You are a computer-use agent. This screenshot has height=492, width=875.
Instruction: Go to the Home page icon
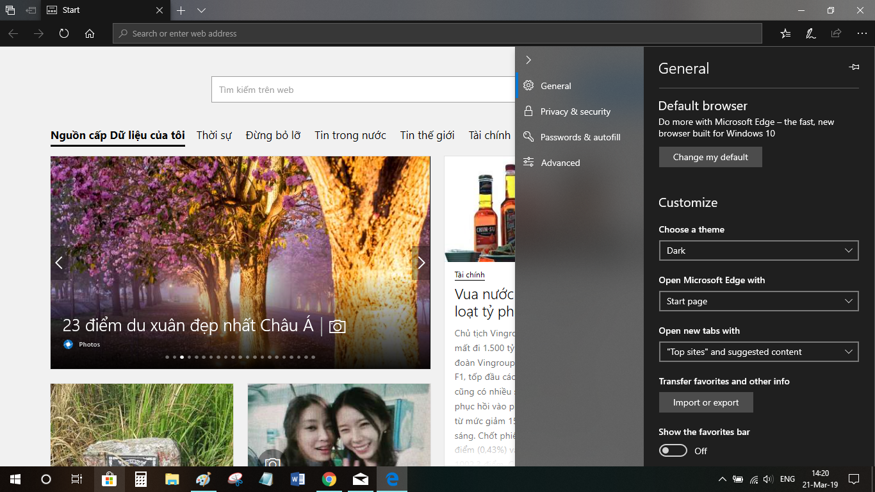(90, 33)
